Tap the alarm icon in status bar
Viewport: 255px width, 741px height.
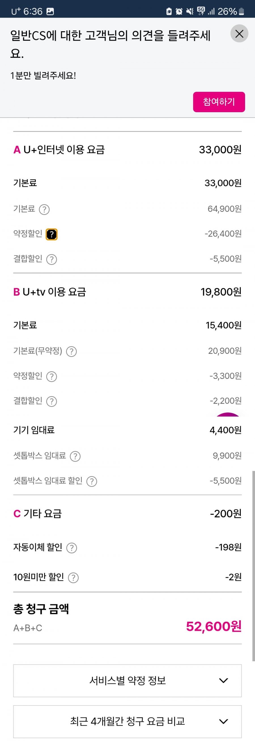[x=179, y=11]
